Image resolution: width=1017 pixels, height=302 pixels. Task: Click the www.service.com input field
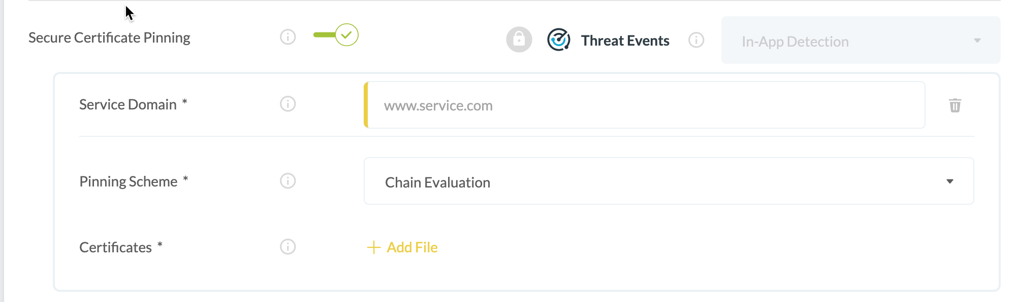645,105
